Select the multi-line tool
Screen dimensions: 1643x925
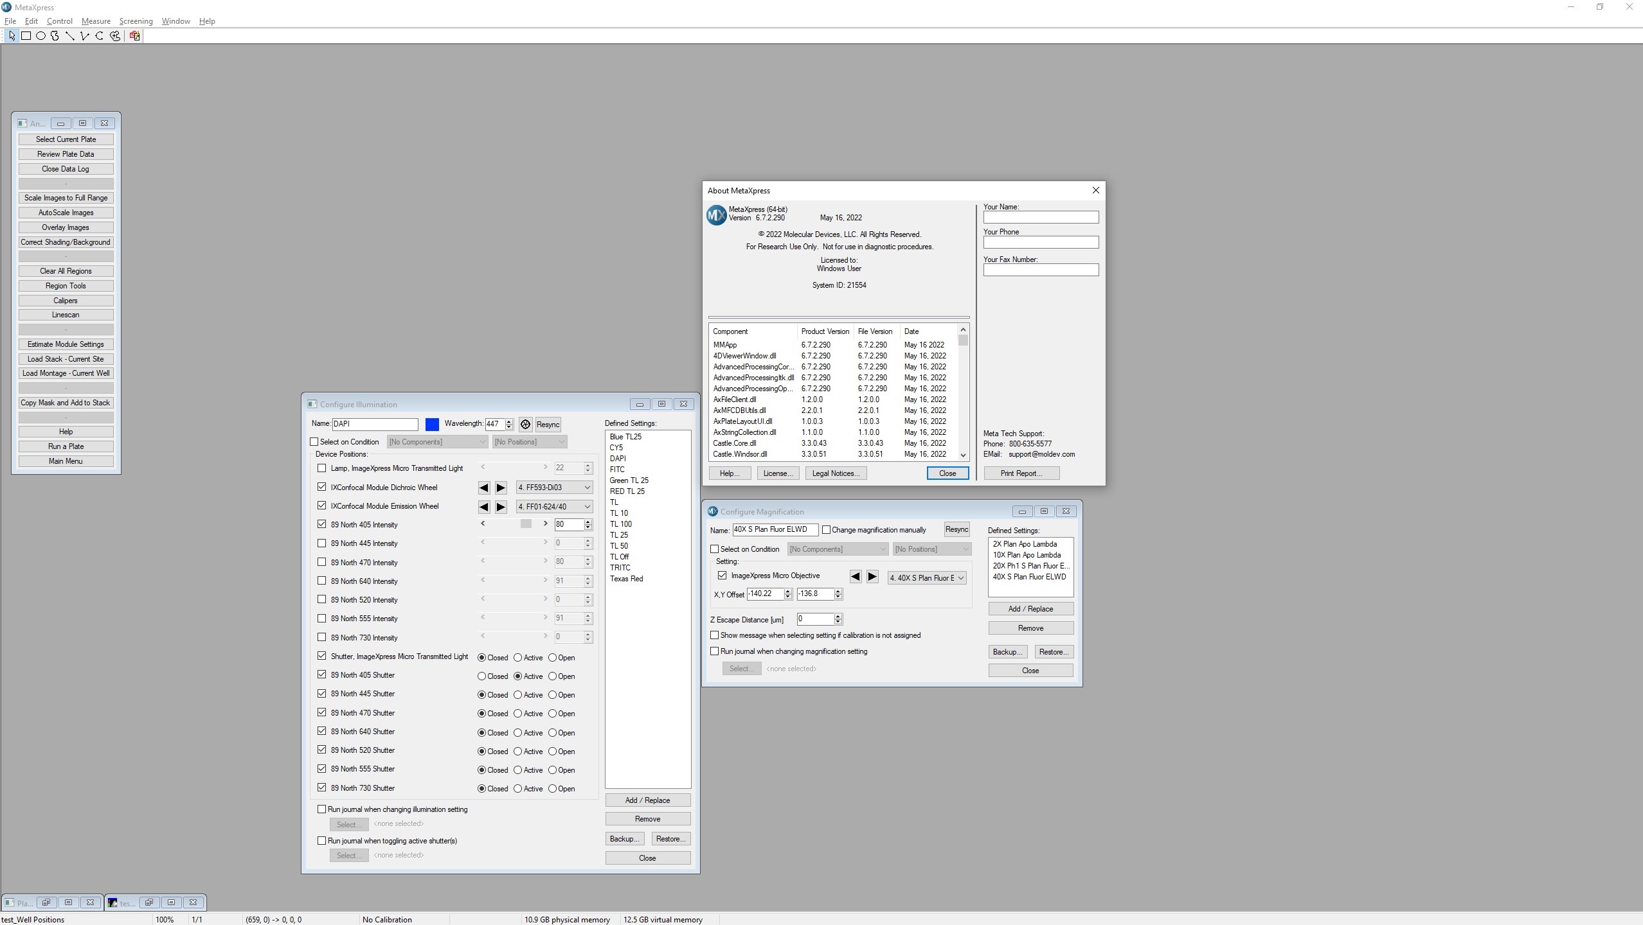tap(85, 36)
